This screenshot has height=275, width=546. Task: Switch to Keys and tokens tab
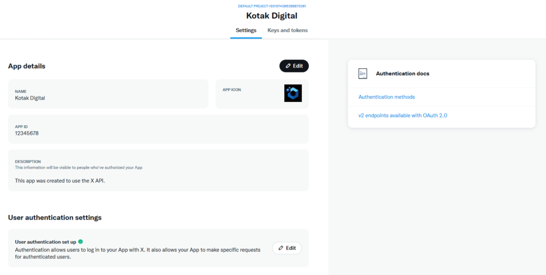pyautogui.click(x=287, y=30)
